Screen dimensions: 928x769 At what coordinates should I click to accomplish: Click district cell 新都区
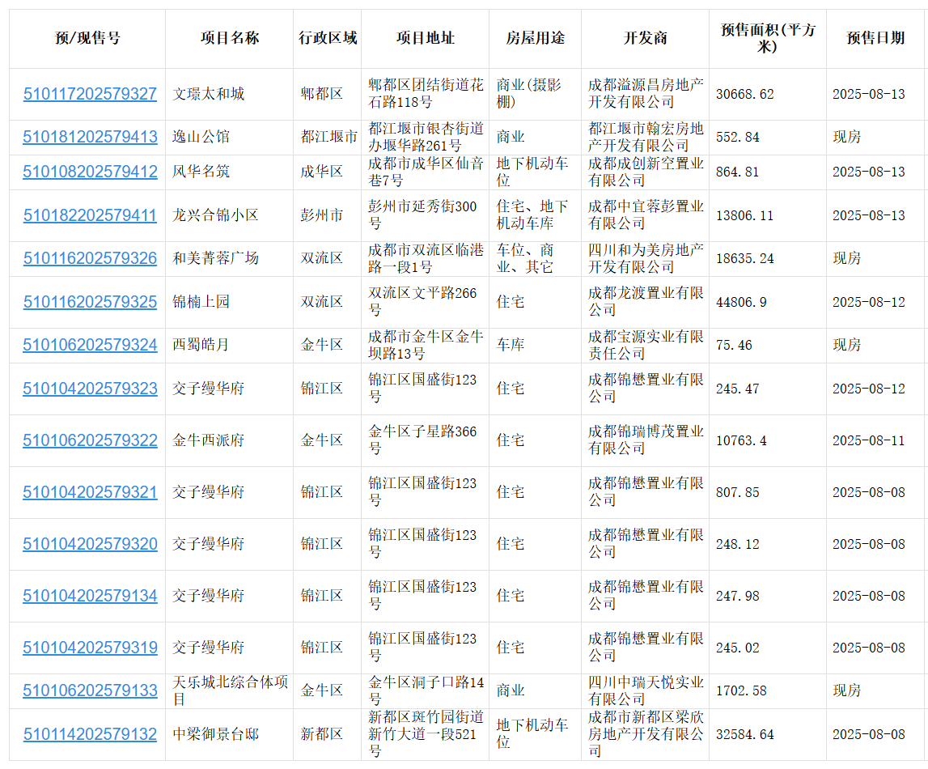tap(321, 735)
